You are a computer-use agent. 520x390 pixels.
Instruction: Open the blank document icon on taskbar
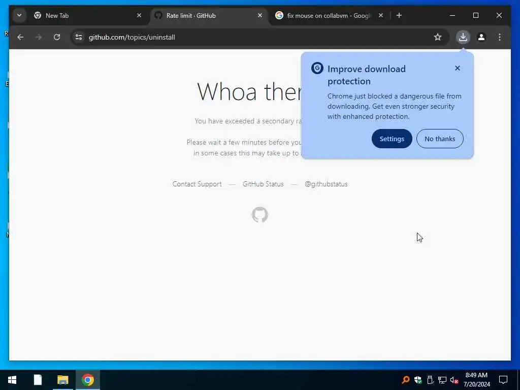click(x=38, y=380)
